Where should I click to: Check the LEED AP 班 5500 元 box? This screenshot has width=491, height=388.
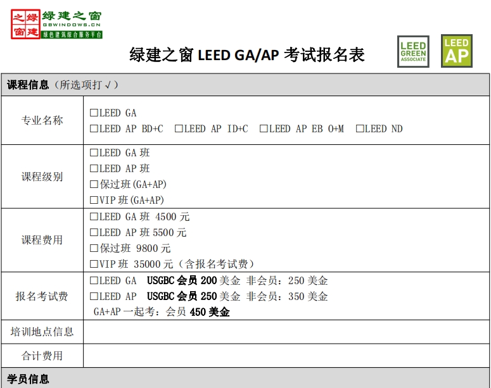pos(94,232)
